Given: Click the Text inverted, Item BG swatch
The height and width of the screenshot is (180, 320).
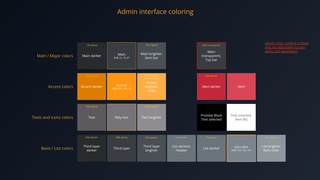Looking at the screenshot, I should click(241, 117).
